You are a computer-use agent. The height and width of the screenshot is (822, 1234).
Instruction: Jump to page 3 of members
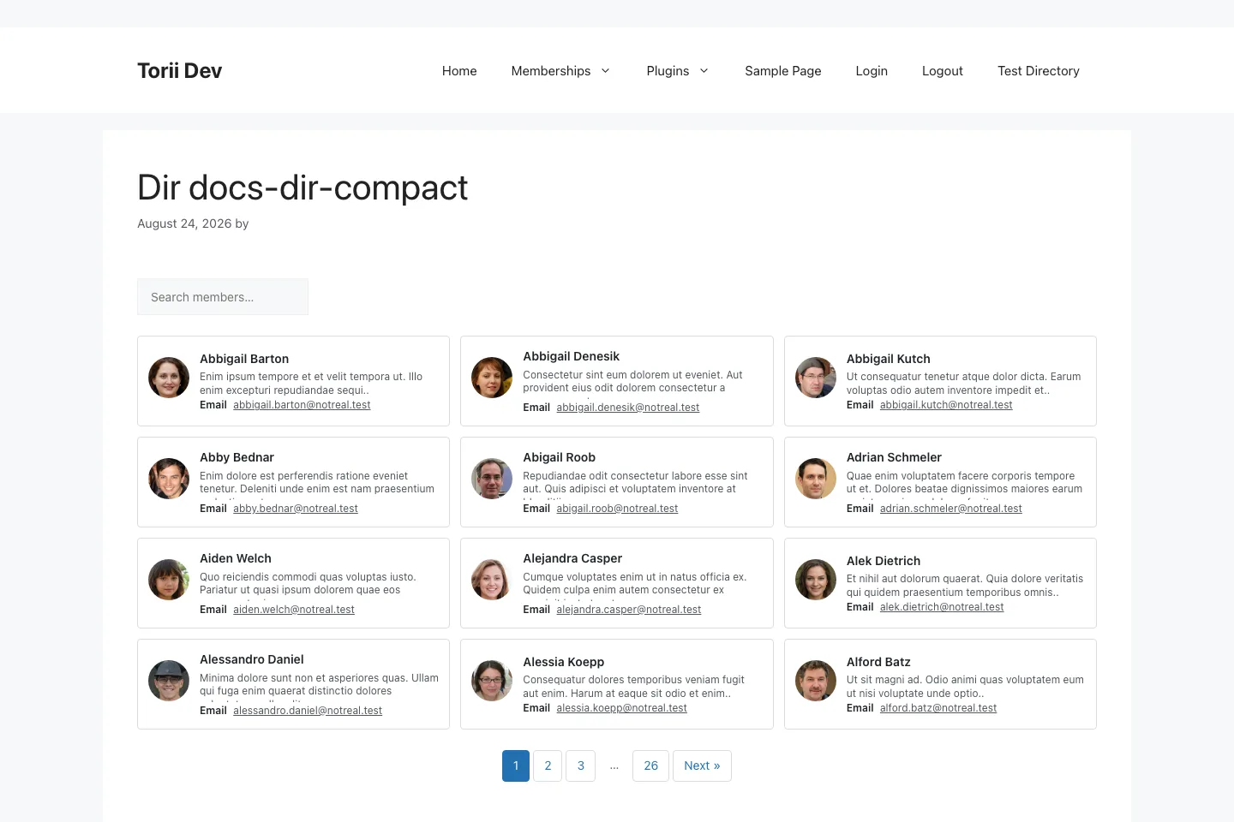tap(581, 766)
